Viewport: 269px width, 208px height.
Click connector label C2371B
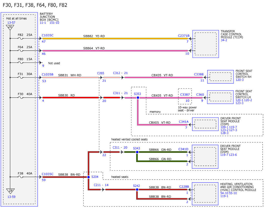184,36
